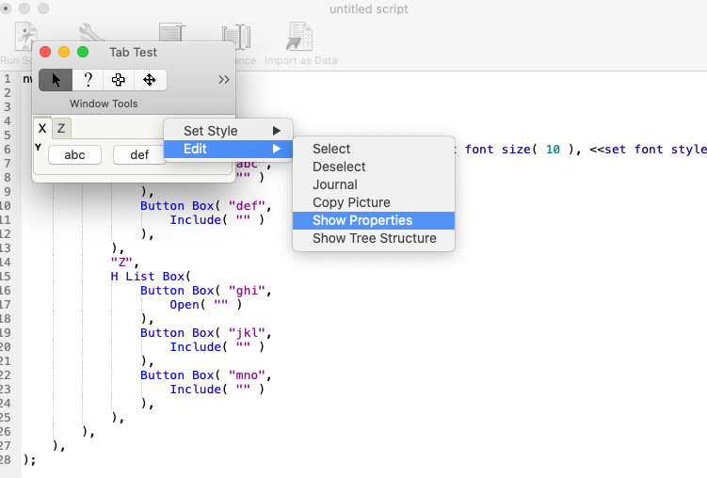Expand the Window Tools overflow chevron

(223, 80)
